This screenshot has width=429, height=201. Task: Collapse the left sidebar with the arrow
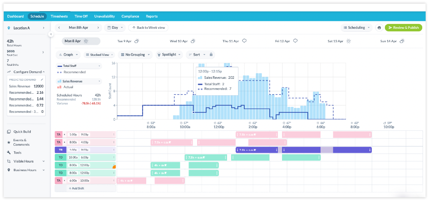point(51,34)
